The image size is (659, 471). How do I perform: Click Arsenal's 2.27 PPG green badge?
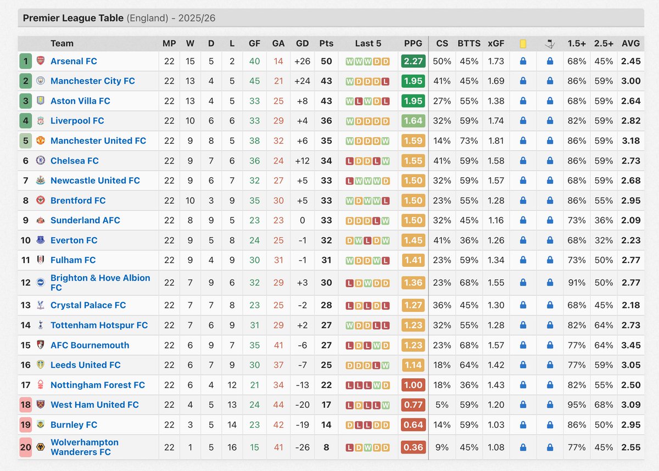pyautogui.click(x=413, y=61)
